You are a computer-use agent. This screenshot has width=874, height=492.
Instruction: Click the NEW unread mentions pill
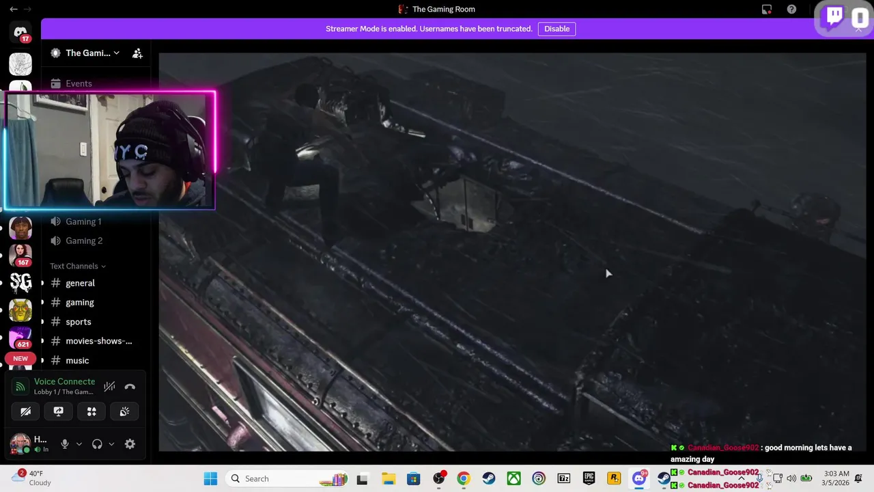[x=20, y=359]
